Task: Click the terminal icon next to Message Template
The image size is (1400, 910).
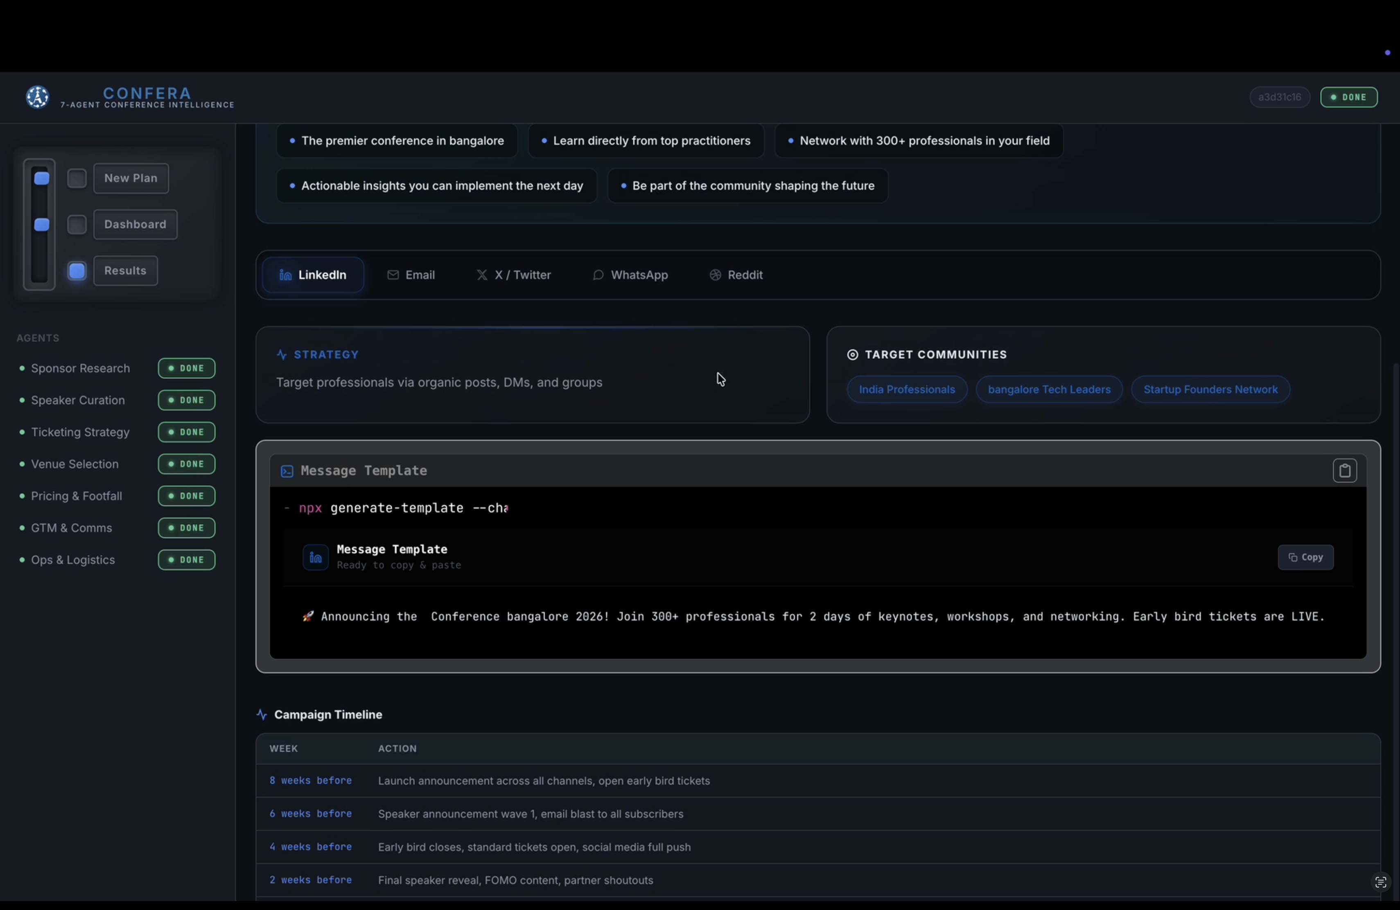Action: (287, 471)
